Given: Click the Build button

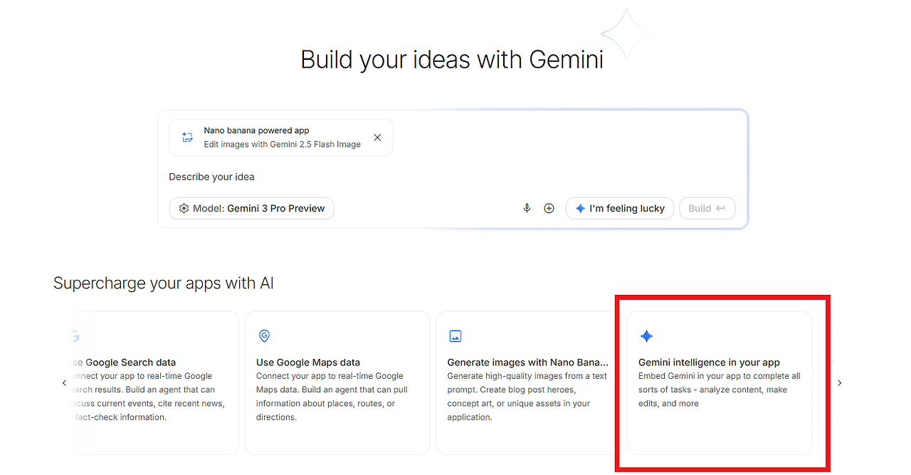Looking at the screenshot, I should (707, 209).
